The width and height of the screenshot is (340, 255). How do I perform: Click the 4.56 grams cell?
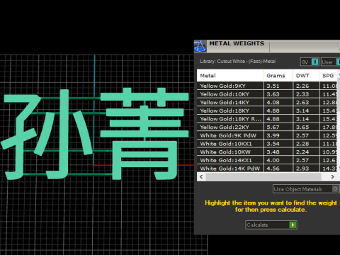[x=278, y=169]
